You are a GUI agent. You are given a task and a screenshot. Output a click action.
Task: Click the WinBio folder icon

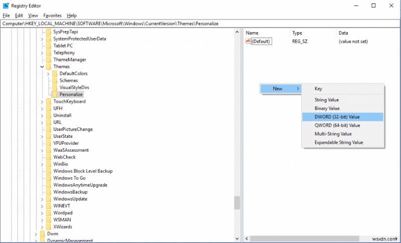tap(49, 164)
